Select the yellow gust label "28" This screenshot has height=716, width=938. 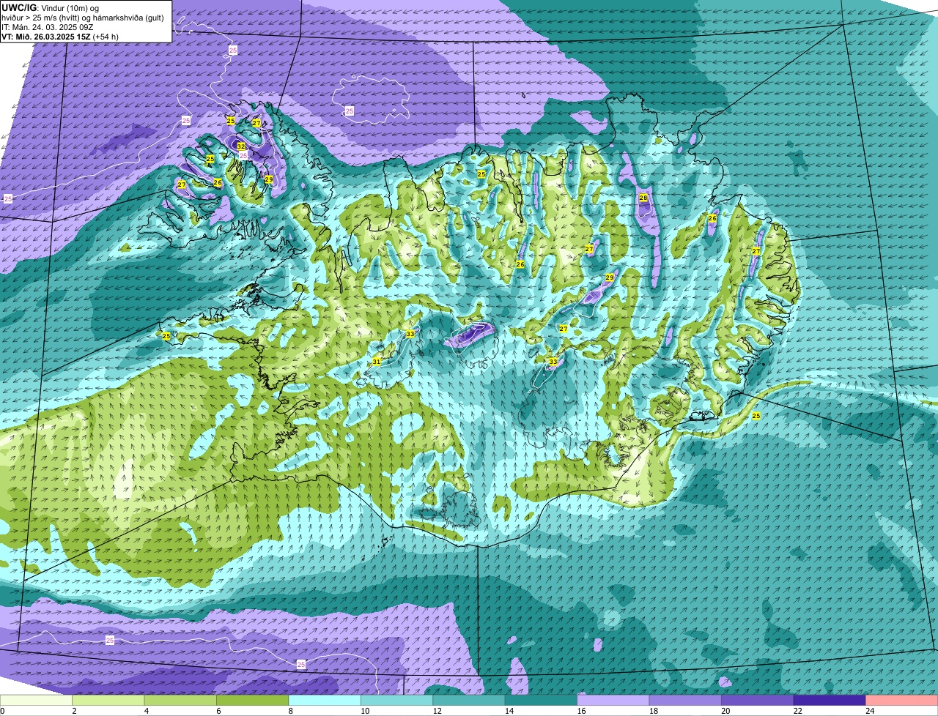pos(643,198)
